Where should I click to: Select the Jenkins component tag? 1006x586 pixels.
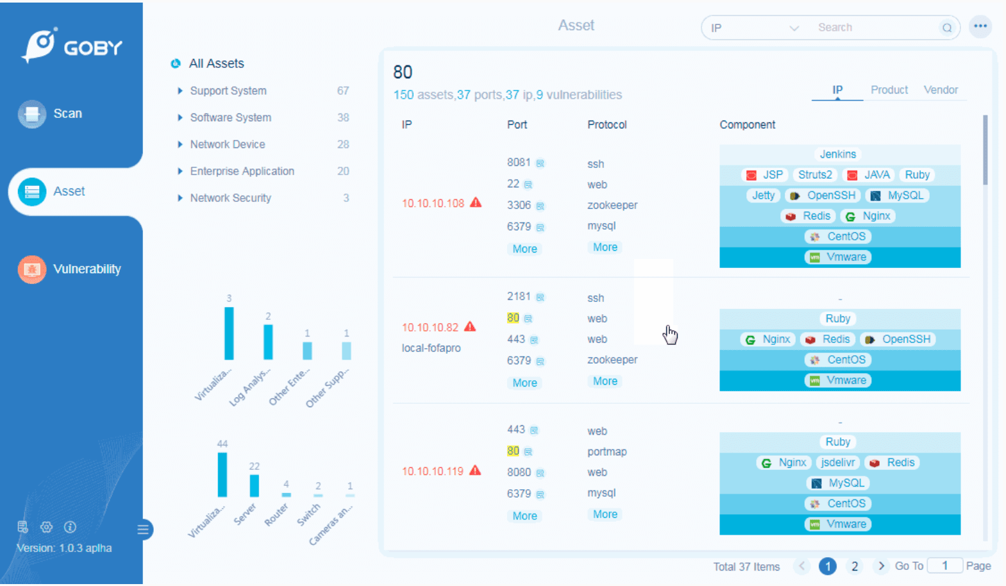pos(837,155)
